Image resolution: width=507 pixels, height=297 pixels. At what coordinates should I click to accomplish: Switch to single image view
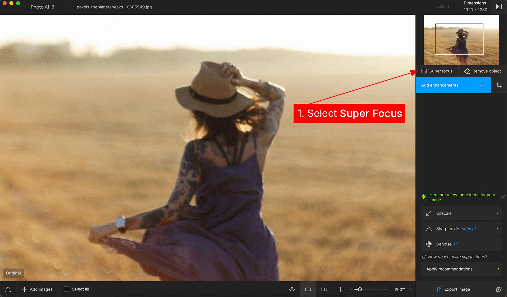tap(308, 289)
